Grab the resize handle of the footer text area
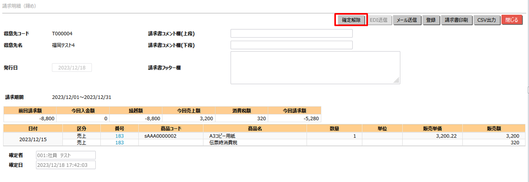 pos(397,81)
